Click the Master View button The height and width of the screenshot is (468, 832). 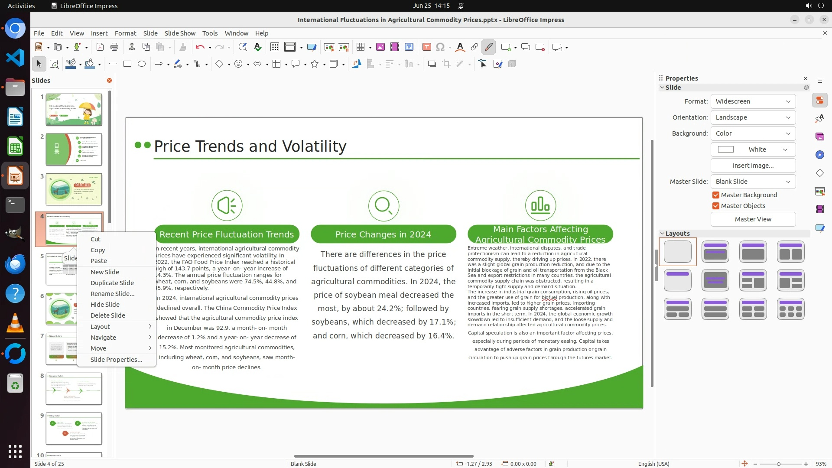[x=753, y=219]
